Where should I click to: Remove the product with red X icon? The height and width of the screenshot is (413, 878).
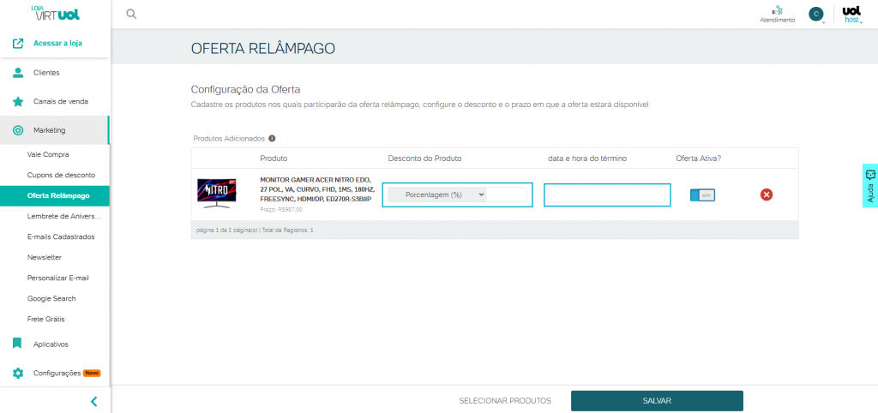point(767,195)
